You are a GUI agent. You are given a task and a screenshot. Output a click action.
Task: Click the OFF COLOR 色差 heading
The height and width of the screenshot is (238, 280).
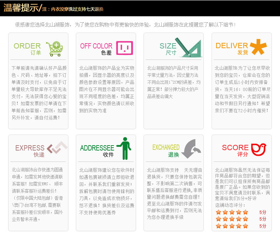[96, 49]
